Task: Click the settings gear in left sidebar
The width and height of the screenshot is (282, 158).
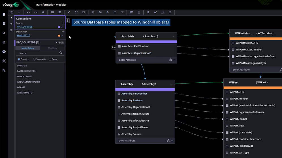Action: point(4,52)
